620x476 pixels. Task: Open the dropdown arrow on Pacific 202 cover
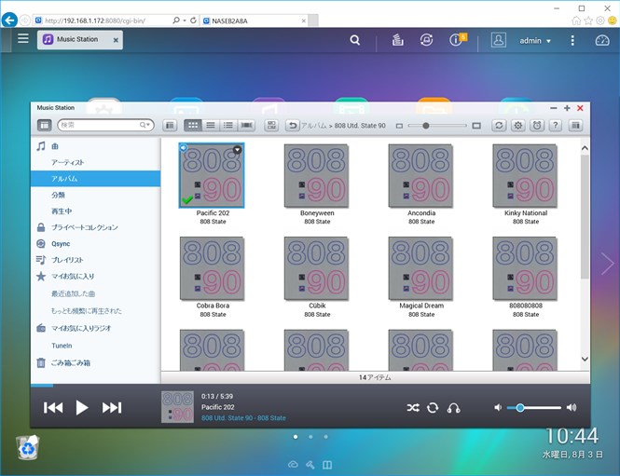[x=237, y=150]
